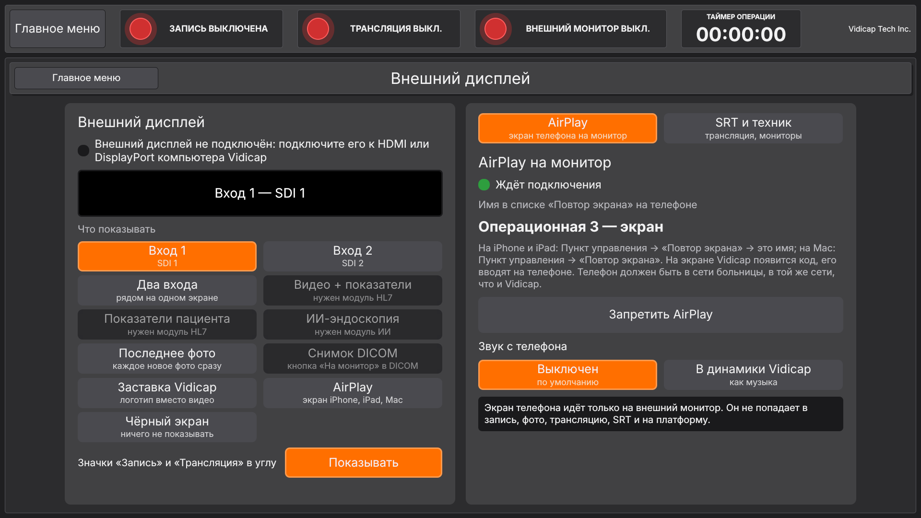
Task: Click the operation timer 00:00:00
Action: click(741, 35)
